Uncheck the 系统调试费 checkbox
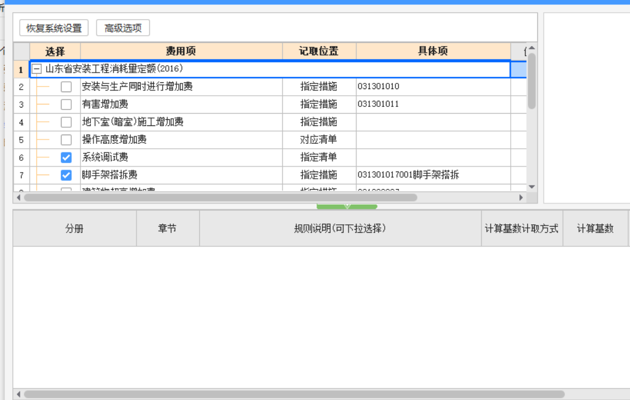Image resolution: width=630 pixels, height=400 pixels. (x=66, y=158)
